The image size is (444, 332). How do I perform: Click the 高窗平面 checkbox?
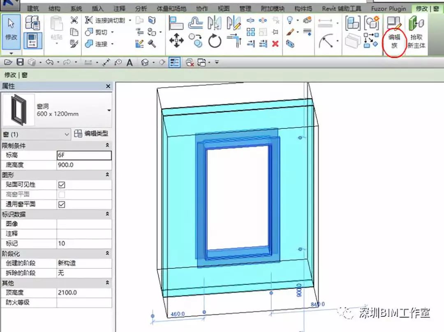pyautogui.click(x=62, y=195)
